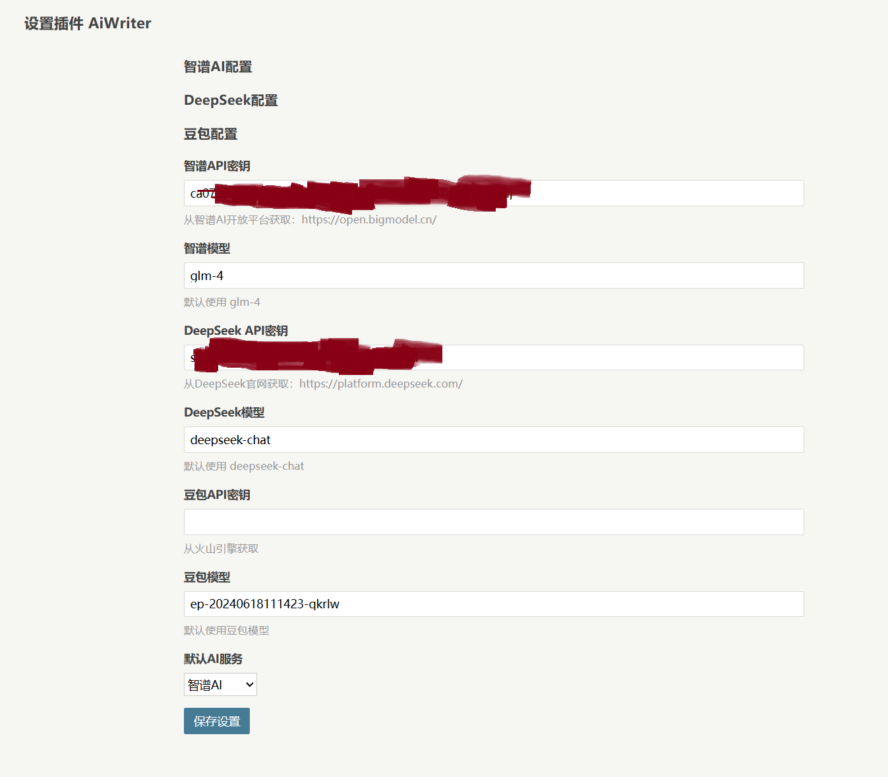Click the deepseek-chat model input field

tap(493, 440)
